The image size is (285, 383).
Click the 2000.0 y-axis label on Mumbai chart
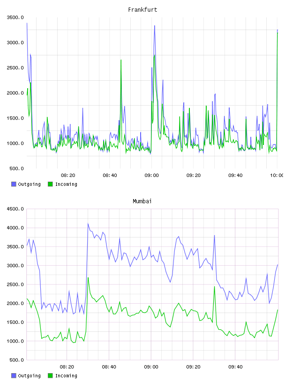click(15, 303)
